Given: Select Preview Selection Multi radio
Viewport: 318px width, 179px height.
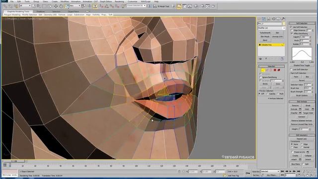Looking at the screenshot, I should pyautogui.click(x=278, y=94).
